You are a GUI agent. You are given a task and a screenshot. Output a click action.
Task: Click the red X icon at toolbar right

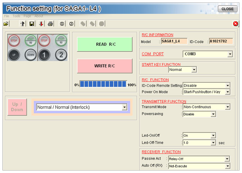[x=236, y=24]
